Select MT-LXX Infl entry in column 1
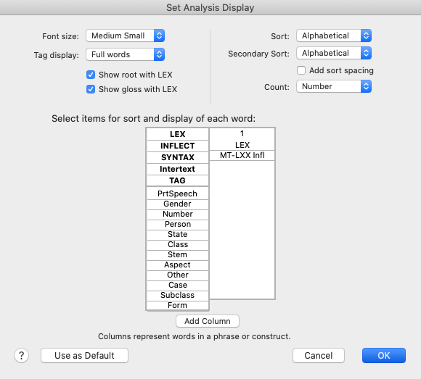The width and height of the screenshot is (421, 379). click(242, 156)
